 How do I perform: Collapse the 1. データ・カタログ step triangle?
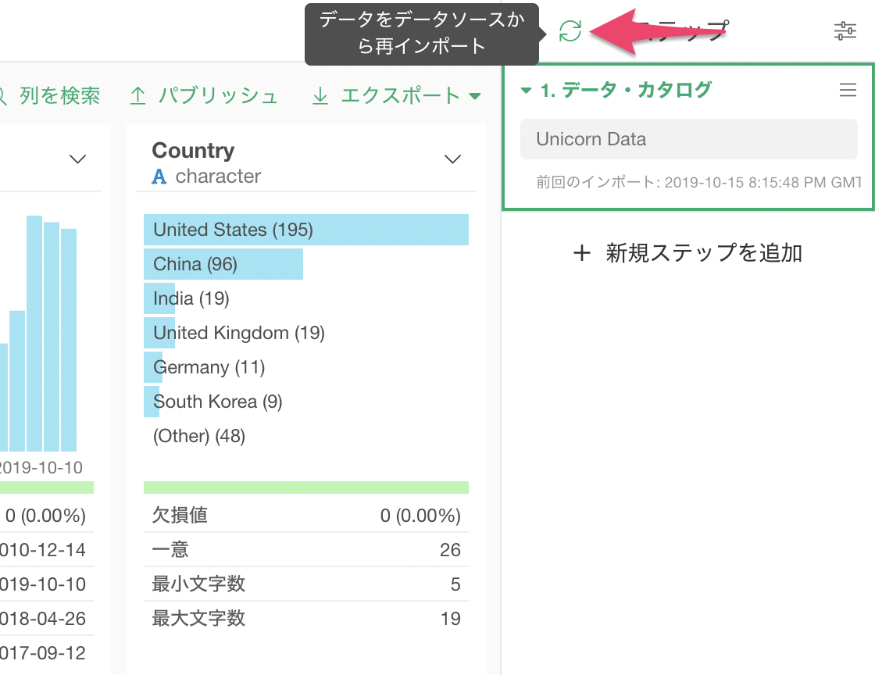[x=527, y=91]
